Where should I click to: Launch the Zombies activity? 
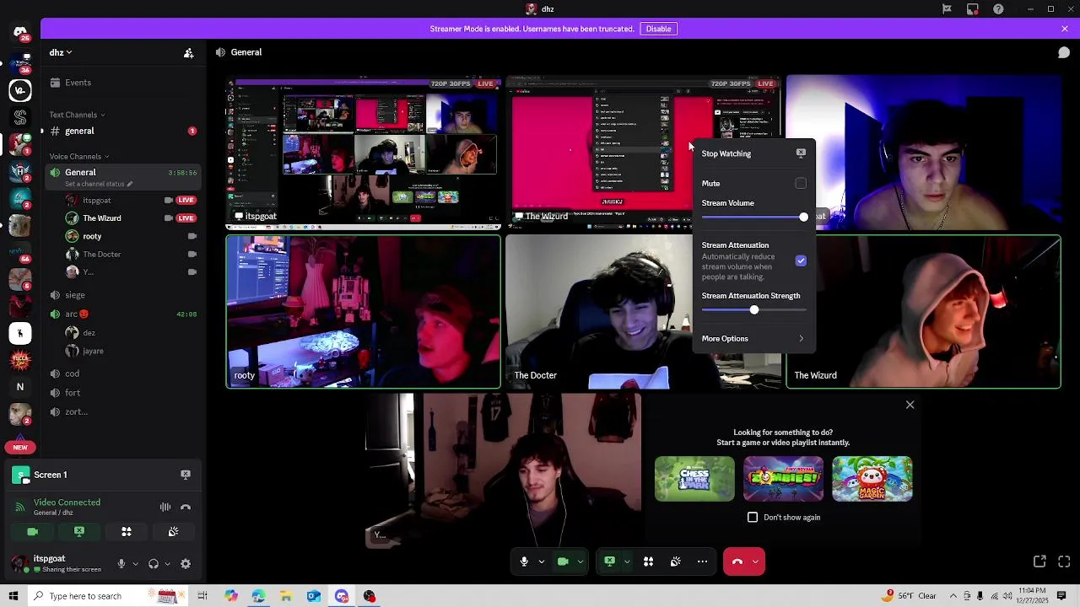click(783, 479)
